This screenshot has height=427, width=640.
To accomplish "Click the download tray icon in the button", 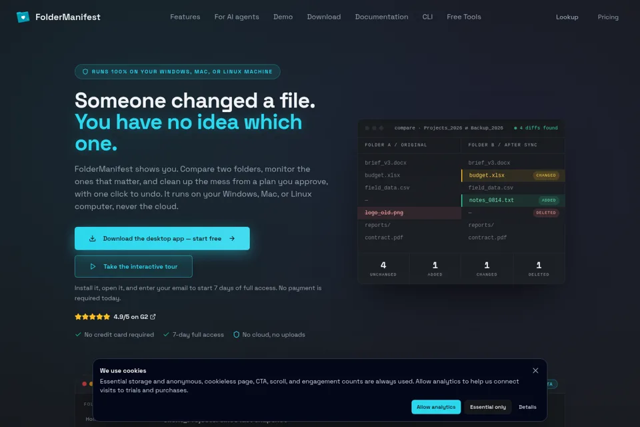I will (93, 238).
